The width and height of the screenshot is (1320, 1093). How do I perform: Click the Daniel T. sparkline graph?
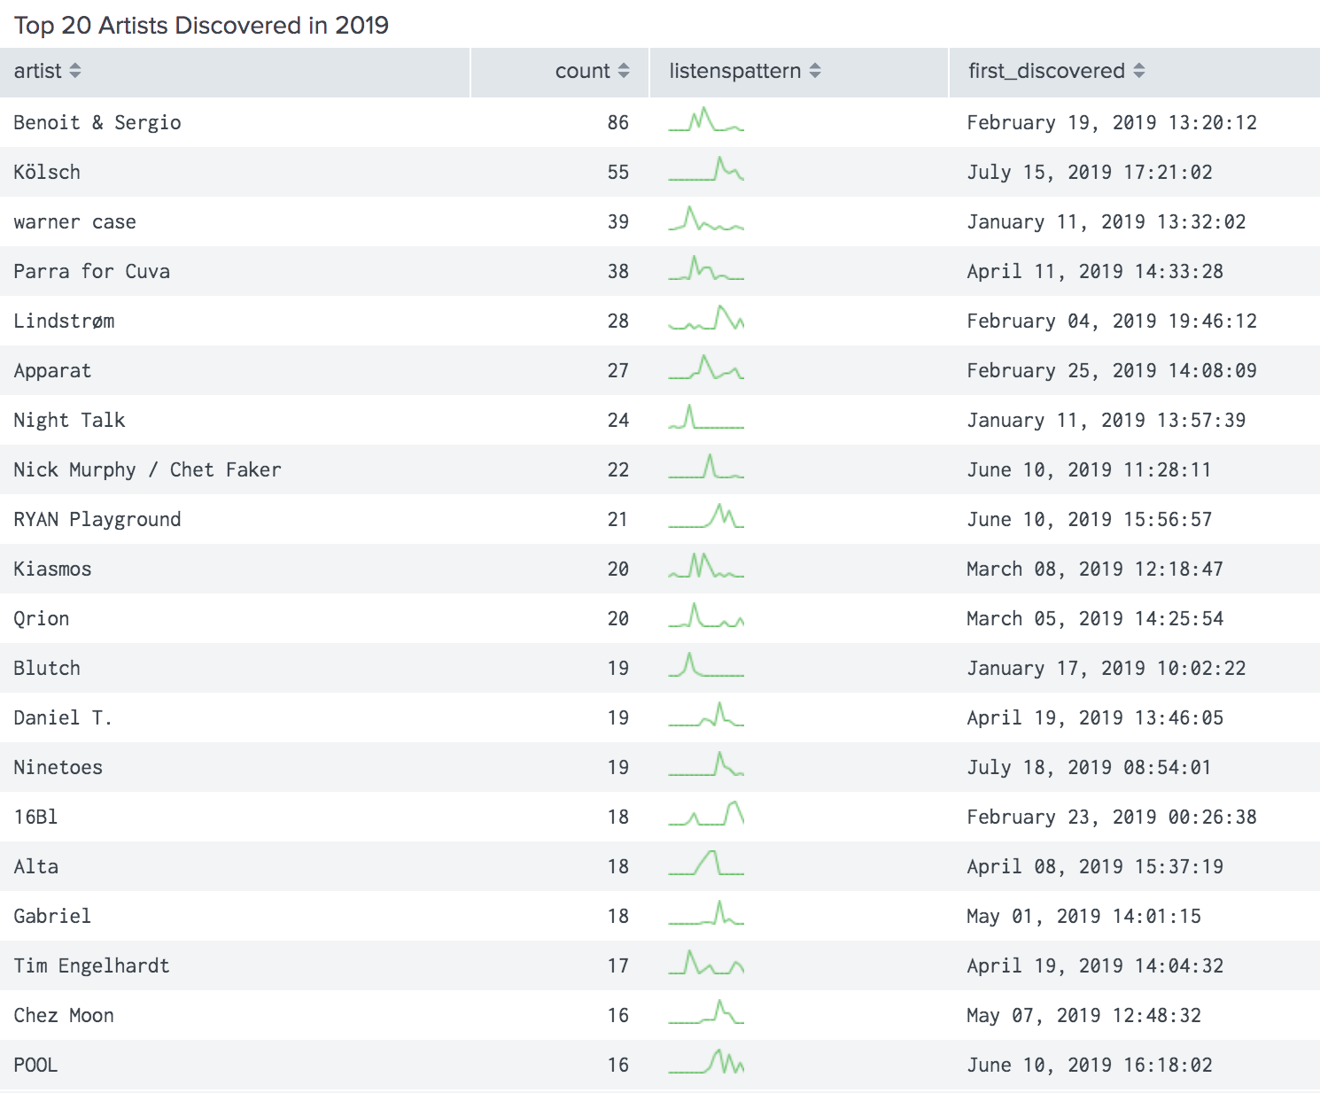click(706, 715)
